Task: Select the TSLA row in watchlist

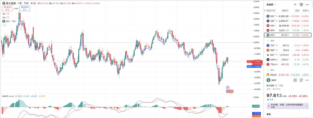Action: point(288,64)
